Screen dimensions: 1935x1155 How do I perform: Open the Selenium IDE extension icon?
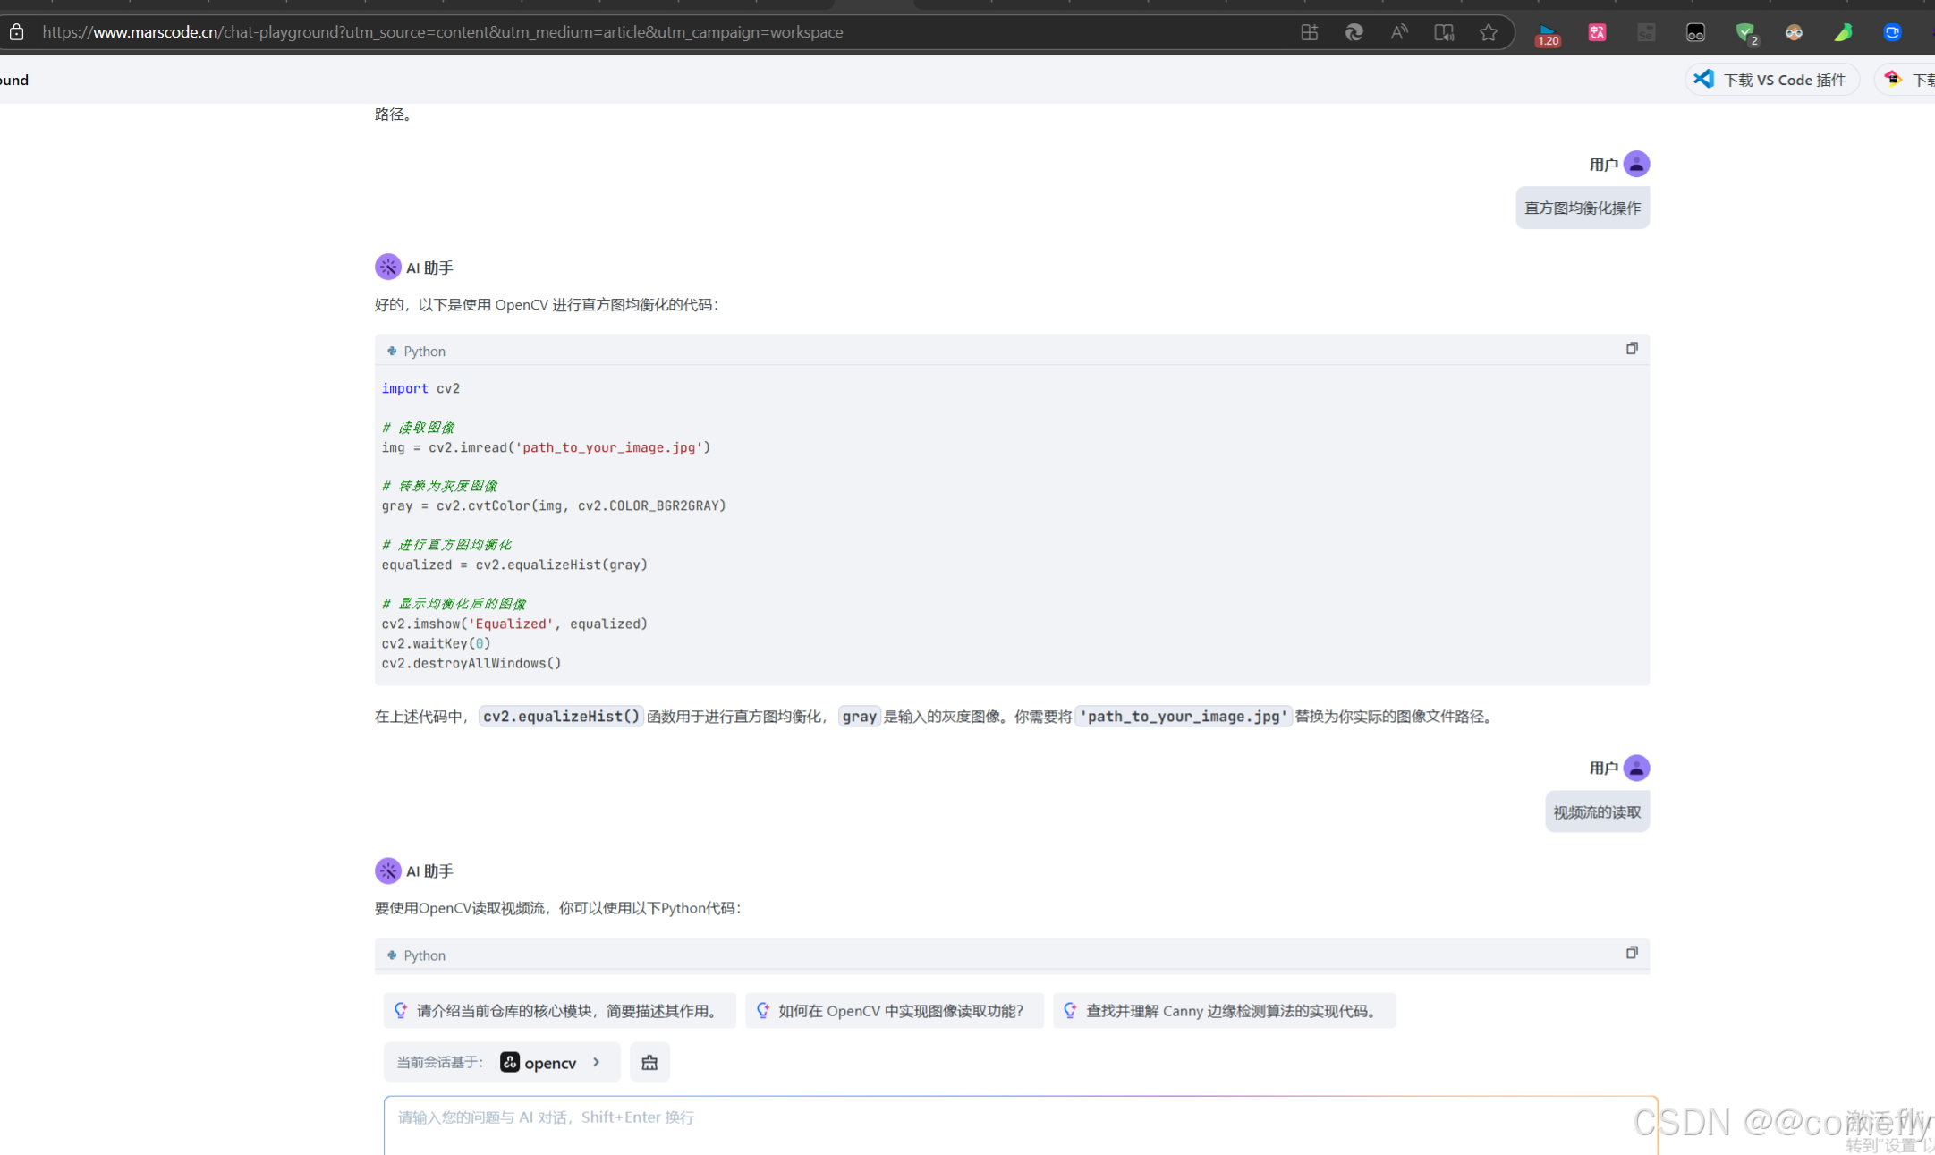pyautogui.click(x=1646, y=33)
